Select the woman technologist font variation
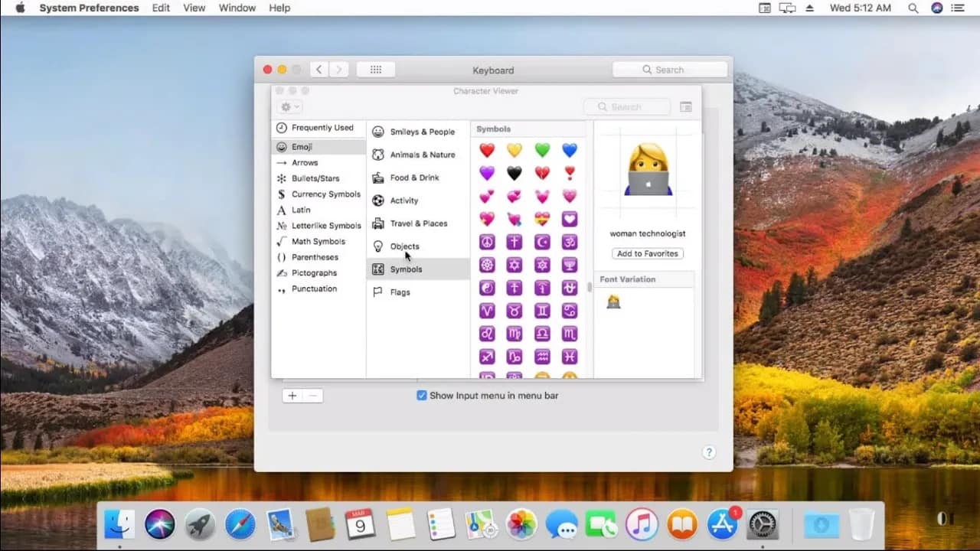This screenshot has width=980, height=551. click(x=615, y=302)
